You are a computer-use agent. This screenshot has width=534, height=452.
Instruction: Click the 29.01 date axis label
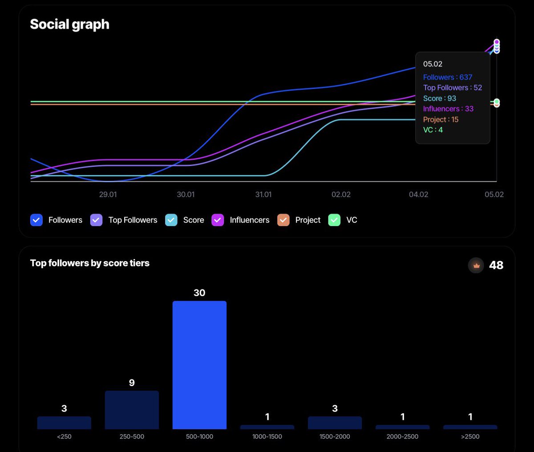108,194
